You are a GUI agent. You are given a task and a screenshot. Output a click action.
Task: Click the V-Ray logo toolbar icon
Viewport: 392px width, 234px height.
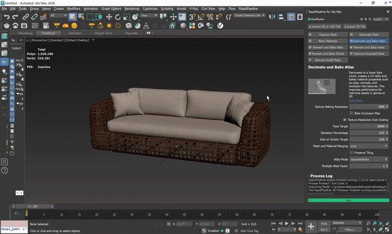220,25
